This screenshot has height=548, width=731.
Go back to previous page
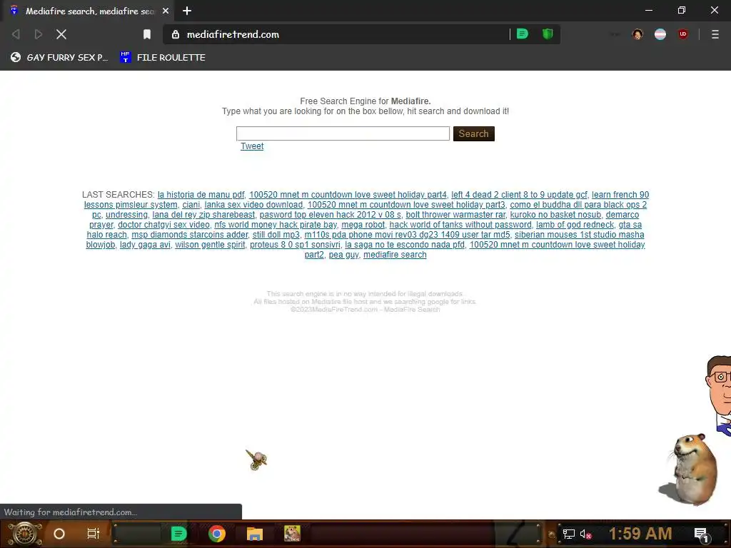coord(16,34)
